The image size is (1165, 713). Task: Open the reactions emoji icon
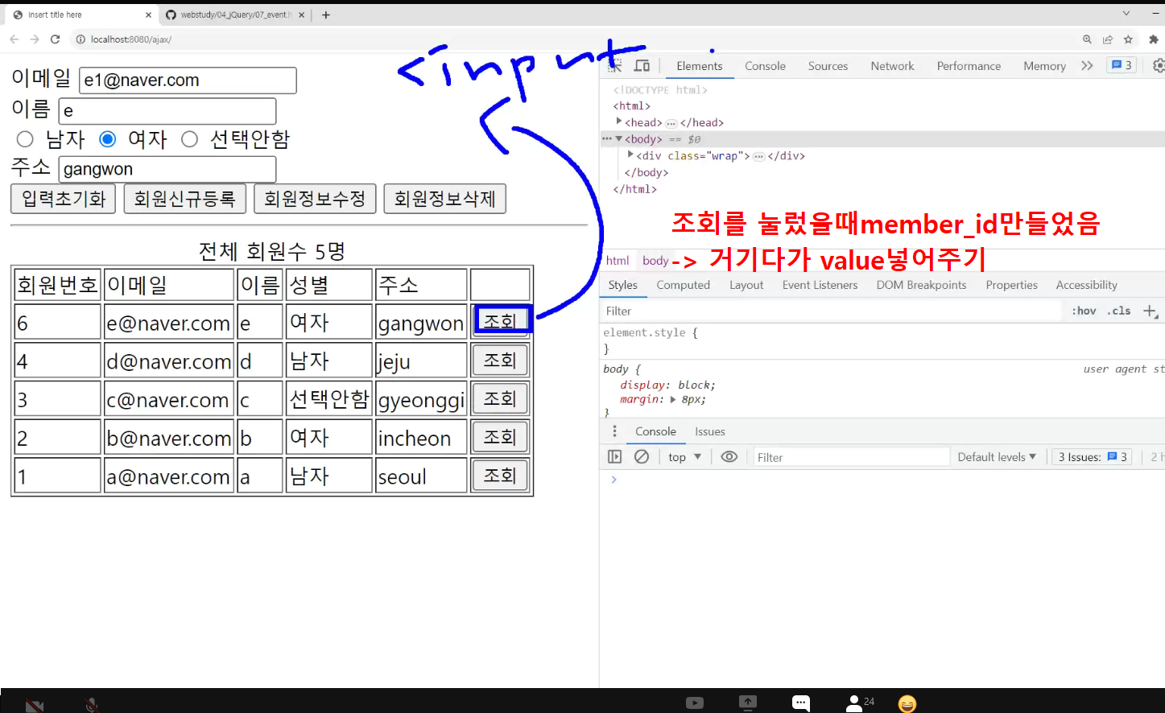[x=907, y=703]
